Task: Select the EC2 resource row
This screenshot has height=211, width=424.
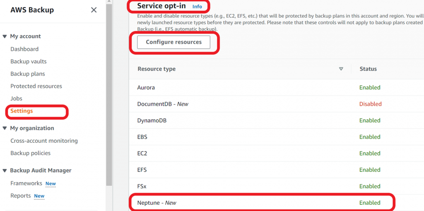Action: pyautogui.click(x=276, y=153)
